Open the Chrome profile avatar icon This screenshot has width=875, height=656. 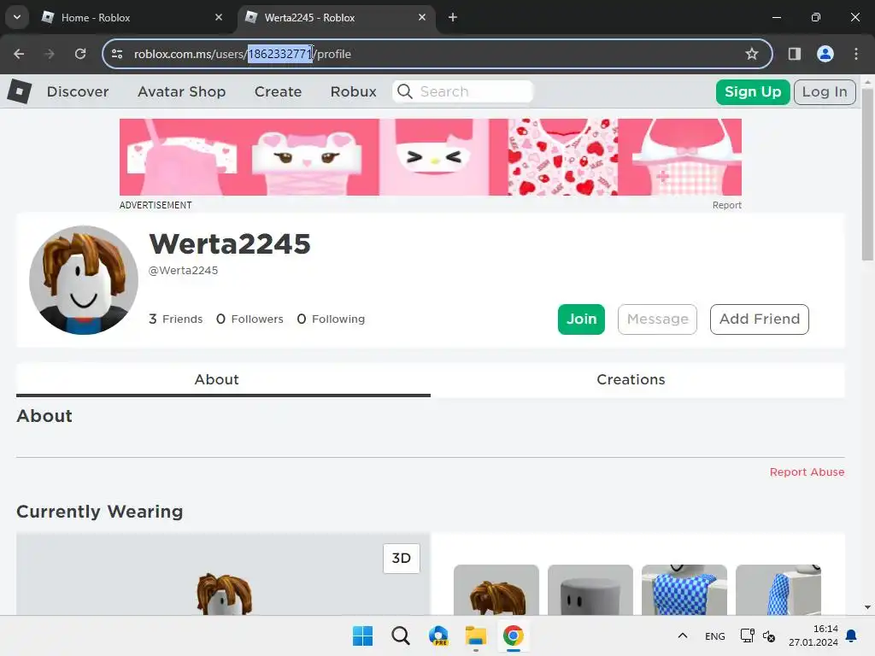(825, 54)
